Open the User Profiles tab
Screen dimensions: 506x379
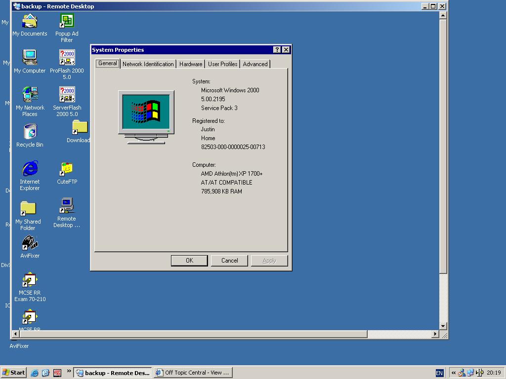[x=223, y=64]
